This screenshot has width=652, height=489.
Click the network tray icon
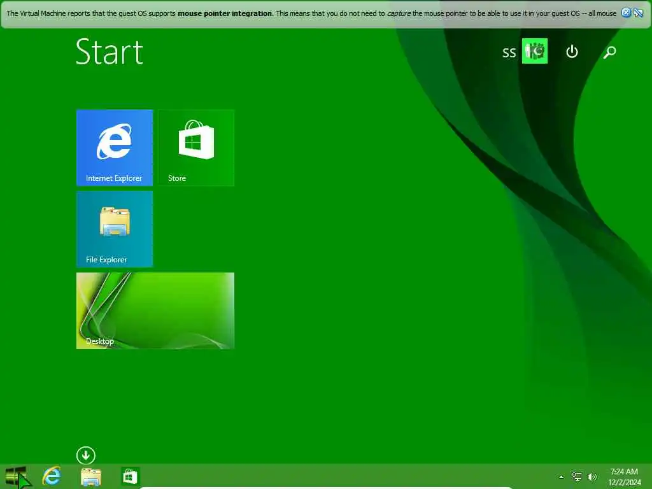[577, 476]
